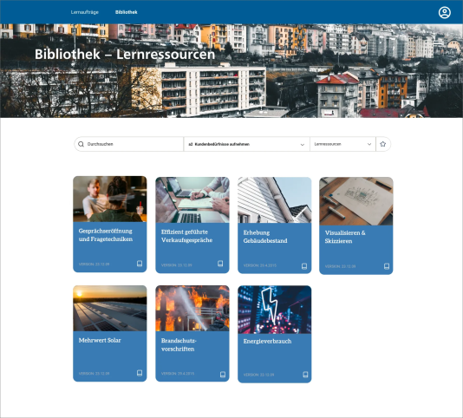Click chevron of Kundenbedürfnisse aufnehmen selector

[302, 145]
